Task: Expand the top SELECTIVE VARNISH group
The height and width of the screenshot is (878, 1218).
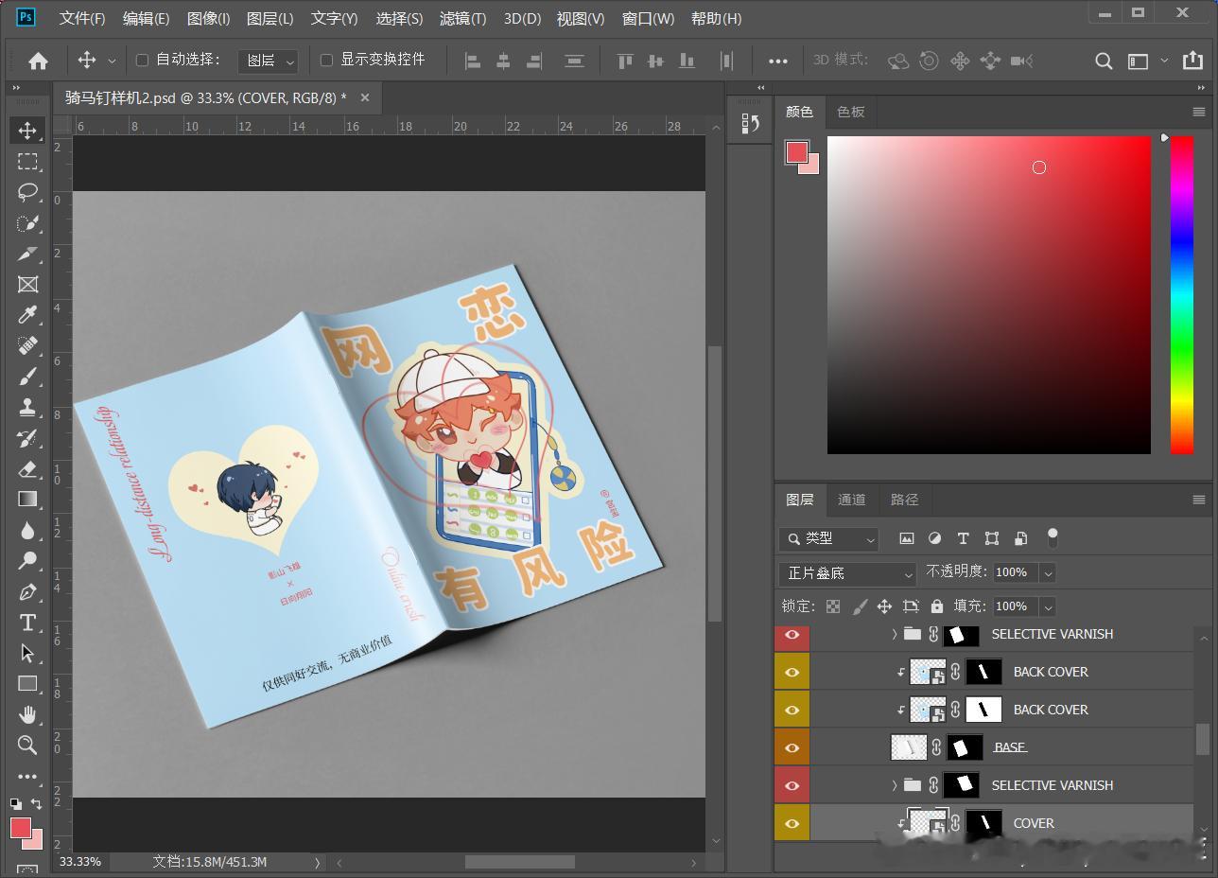Action: (x=894, y=634)
